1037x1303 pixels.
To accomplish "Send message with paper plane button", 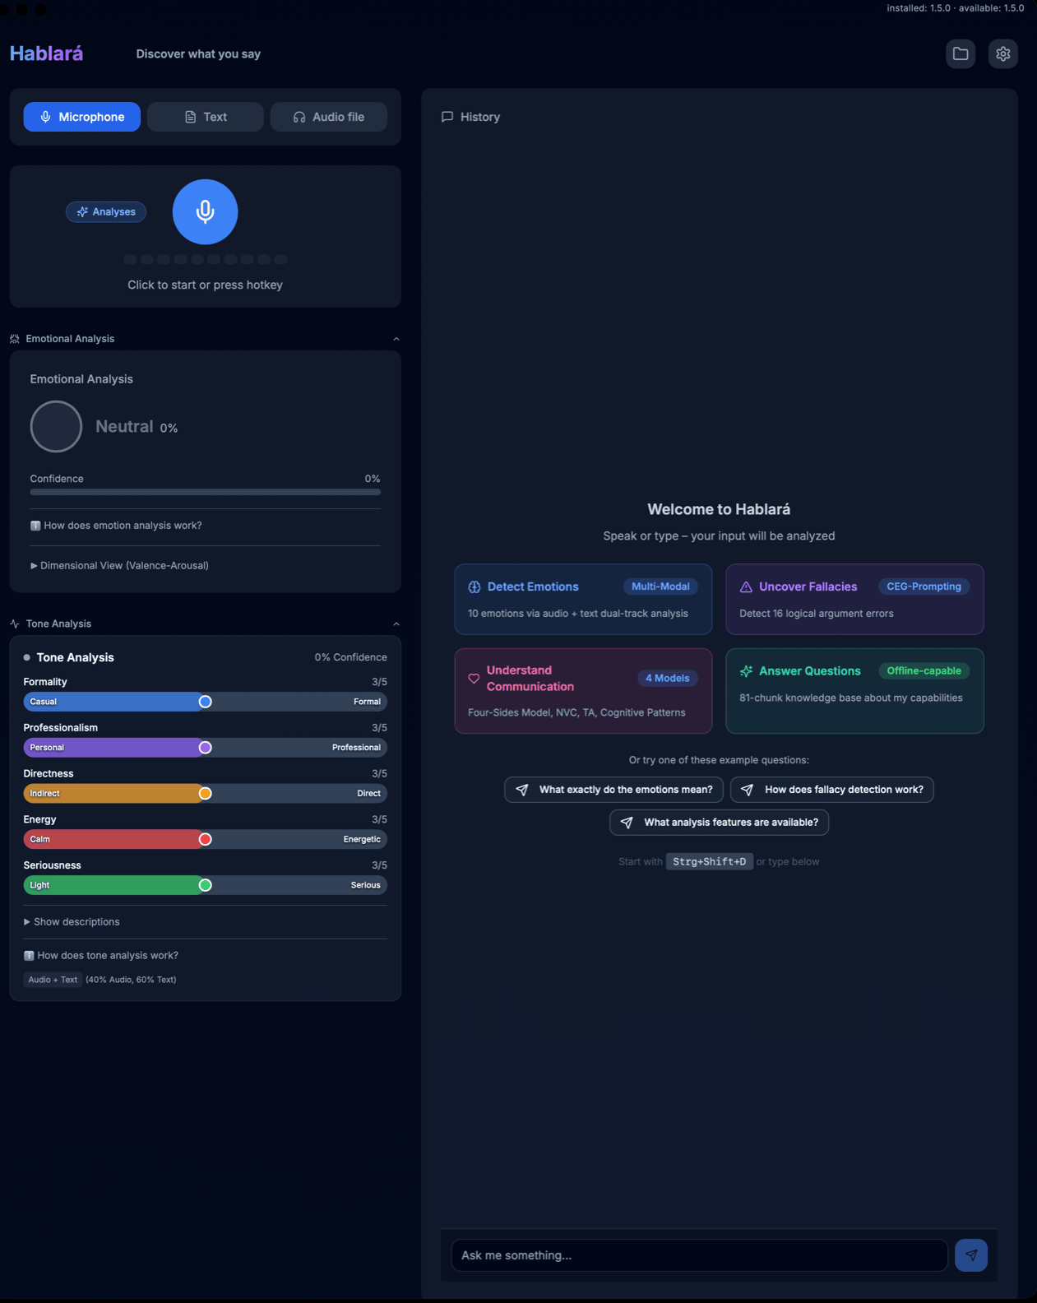I will pos(971,1255).
